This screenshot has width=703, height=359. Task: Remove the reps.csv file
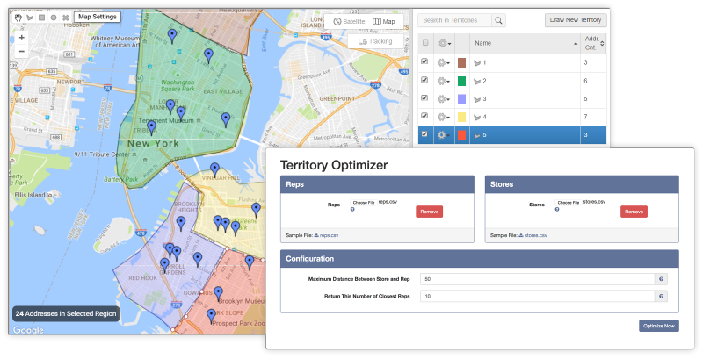tap(429, 212)
